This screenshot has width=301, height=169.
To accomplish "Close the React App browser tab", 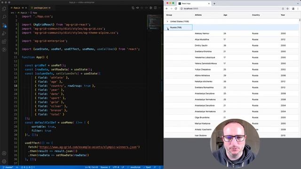I will [209, 3].
